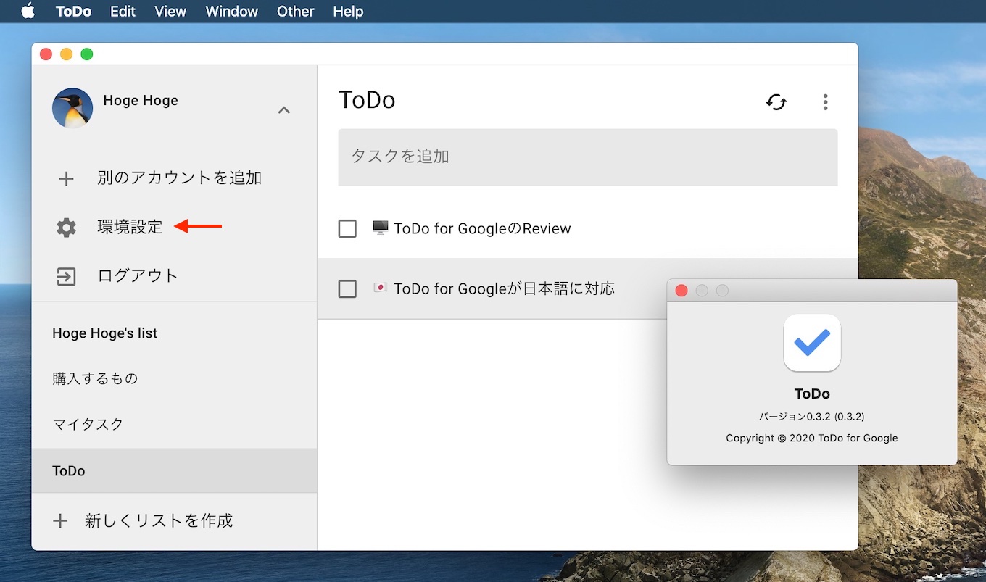Click the plus icon beside 新しくリストを作成
986x582 pixels.
click(60, 521)
